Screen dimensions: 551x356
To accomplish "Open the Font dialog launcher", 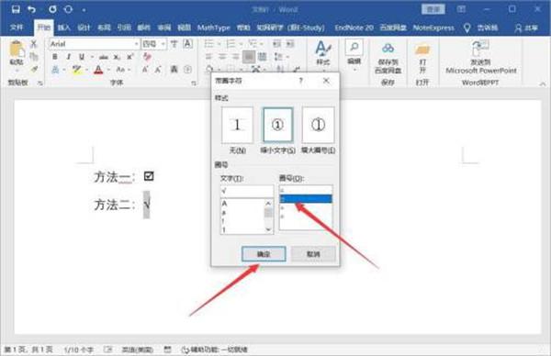I will [x=194, y=83].
